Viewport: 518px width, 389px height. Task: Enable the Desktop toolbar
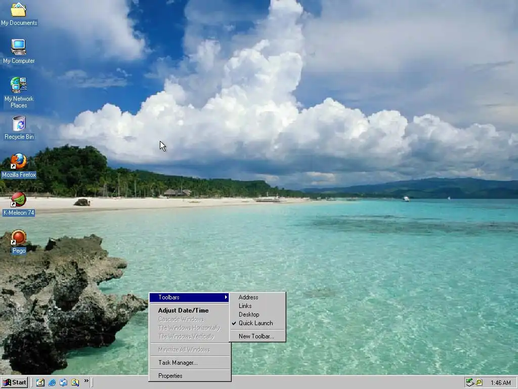point(249,315)
